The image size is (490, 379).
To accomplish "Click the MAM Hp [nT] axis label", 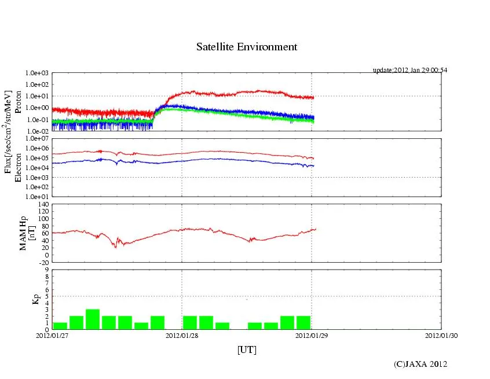I will [x=27, y=229].
